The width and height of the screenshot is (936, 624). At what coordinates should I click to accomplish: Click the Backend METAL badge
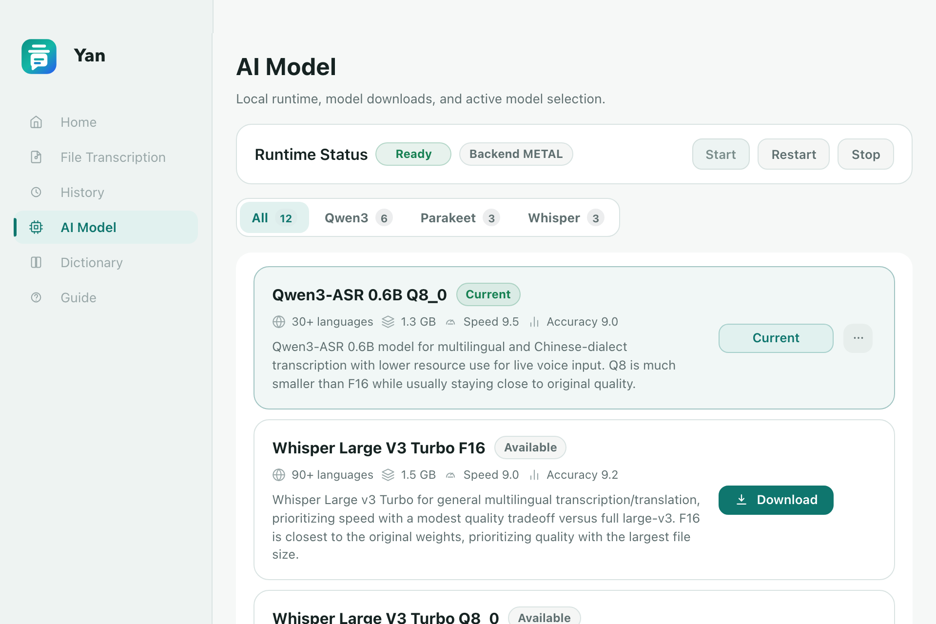[516, 154]
